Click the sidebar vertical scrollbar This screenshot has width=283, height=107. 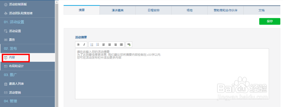[57, 55]
